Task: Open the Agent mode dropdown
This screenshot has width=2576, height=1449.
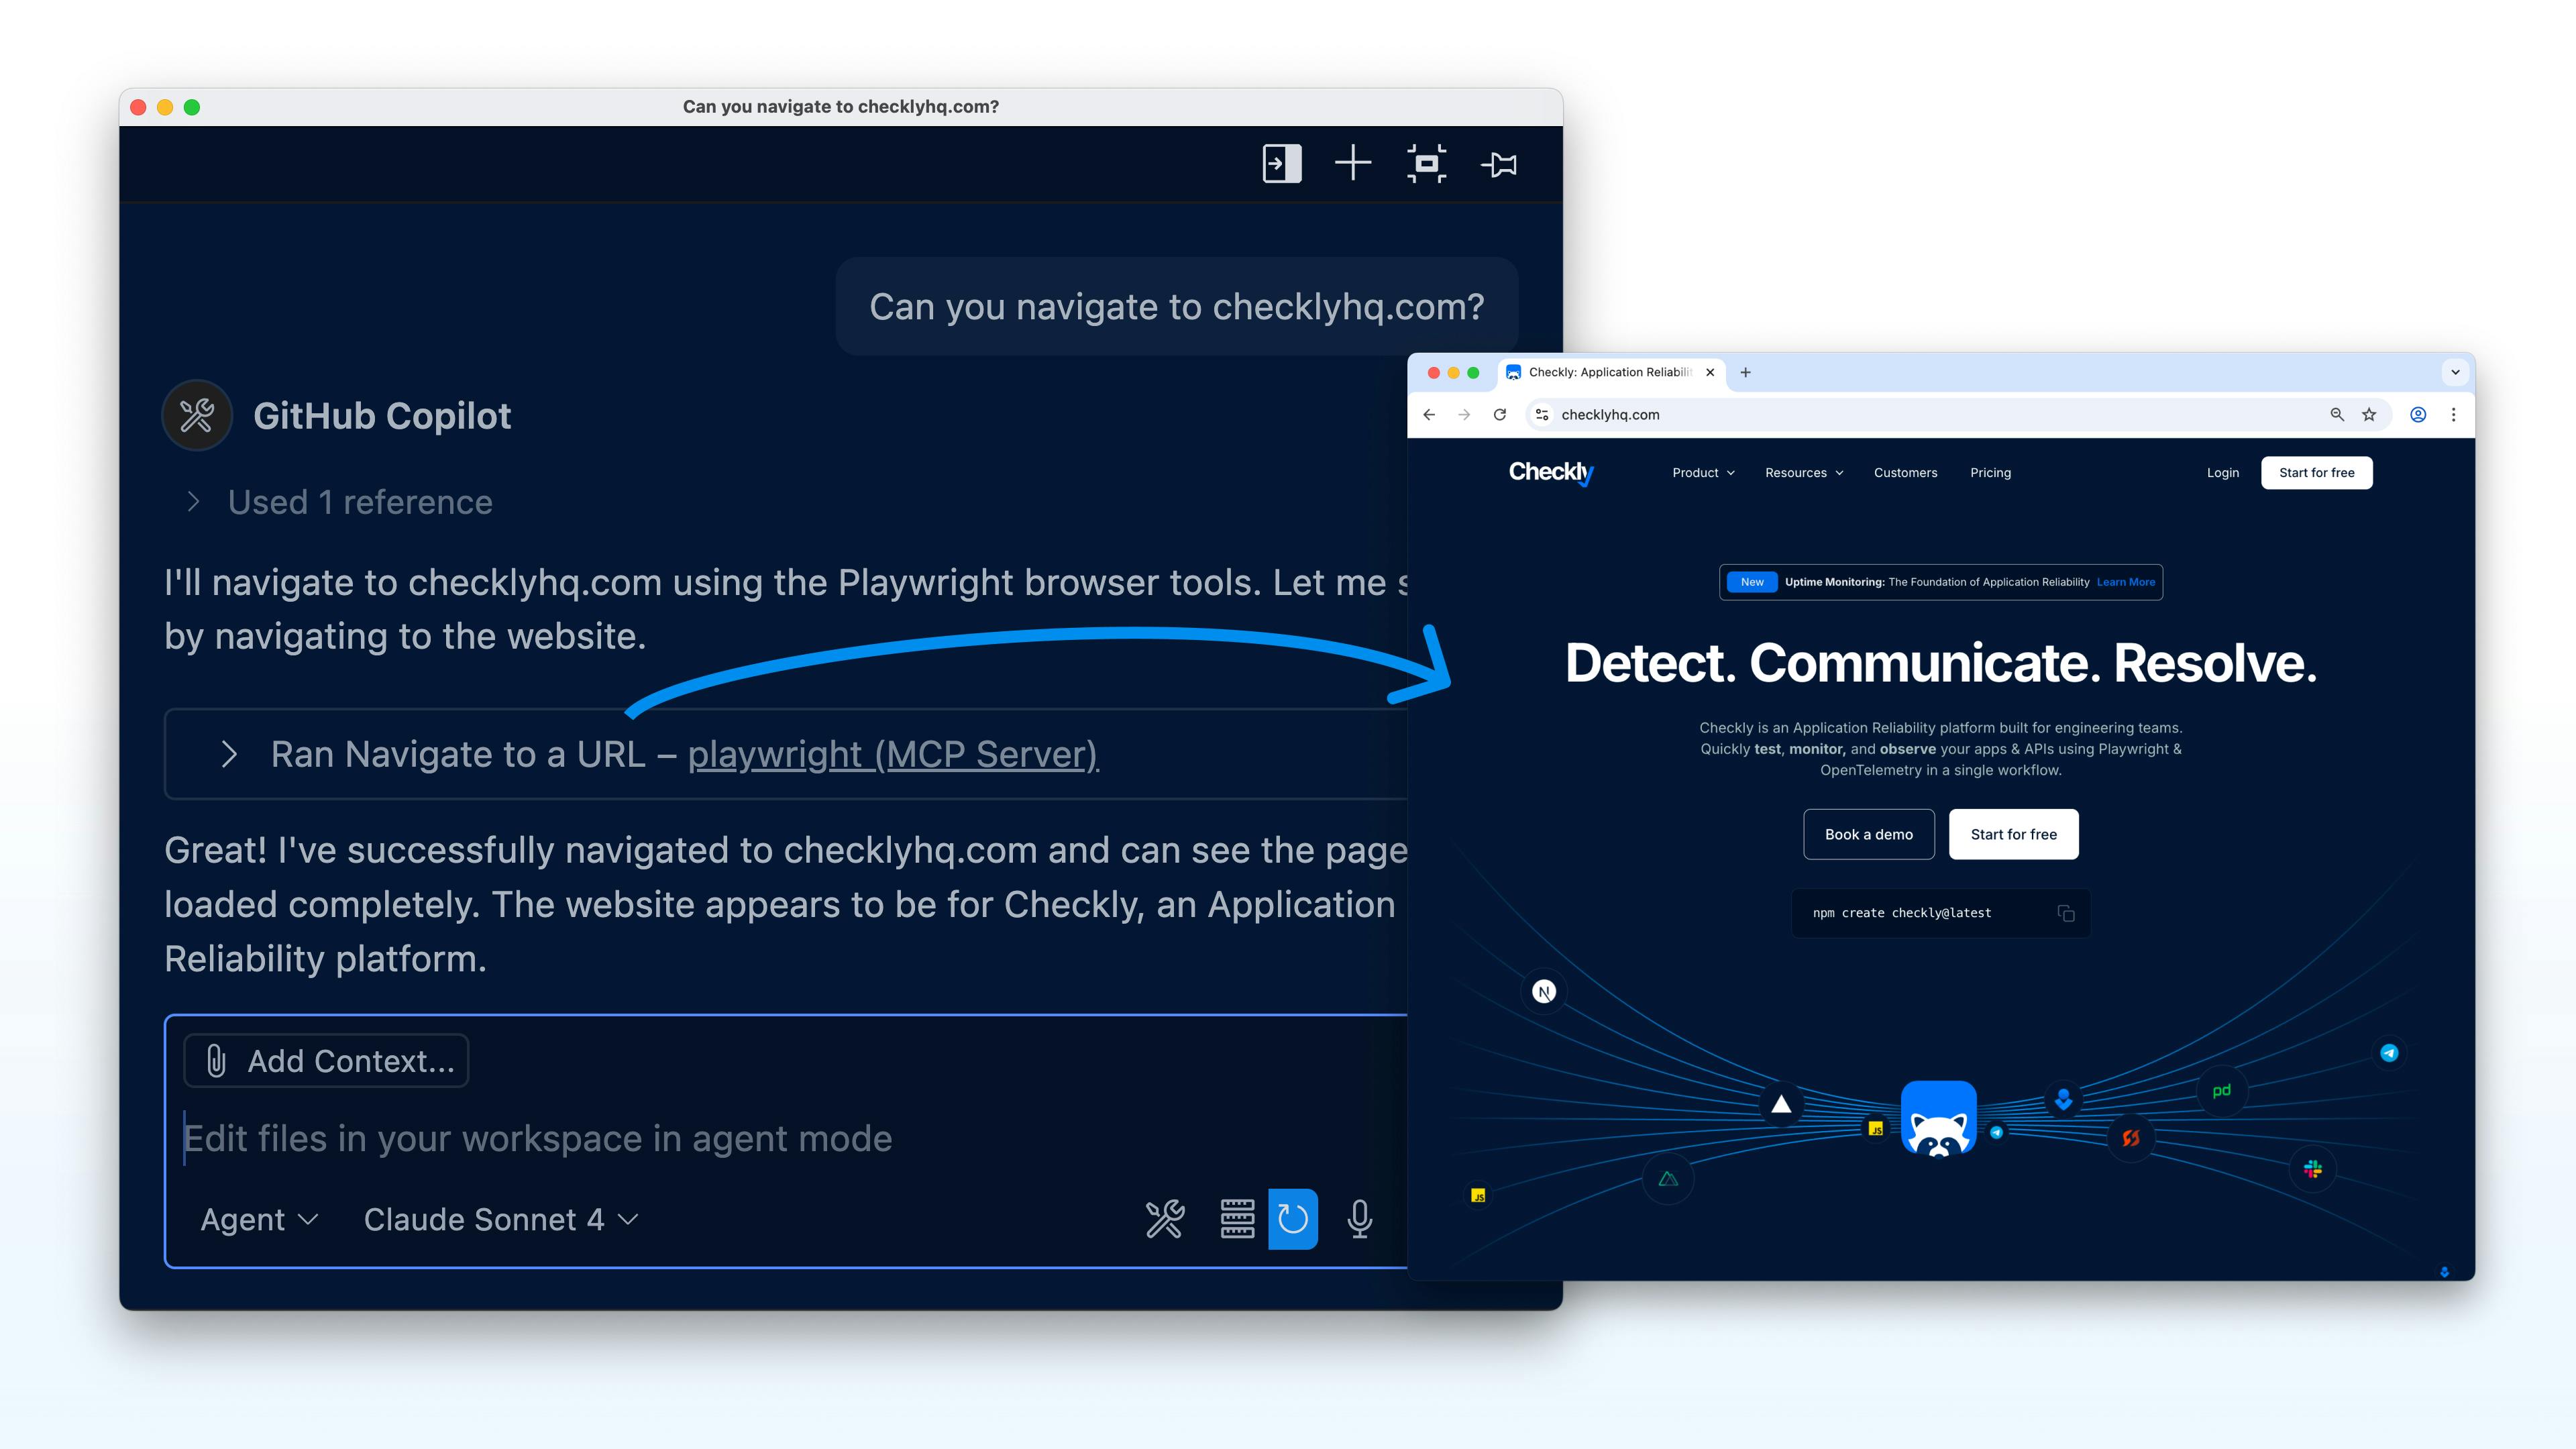Action: [259, 1219]
